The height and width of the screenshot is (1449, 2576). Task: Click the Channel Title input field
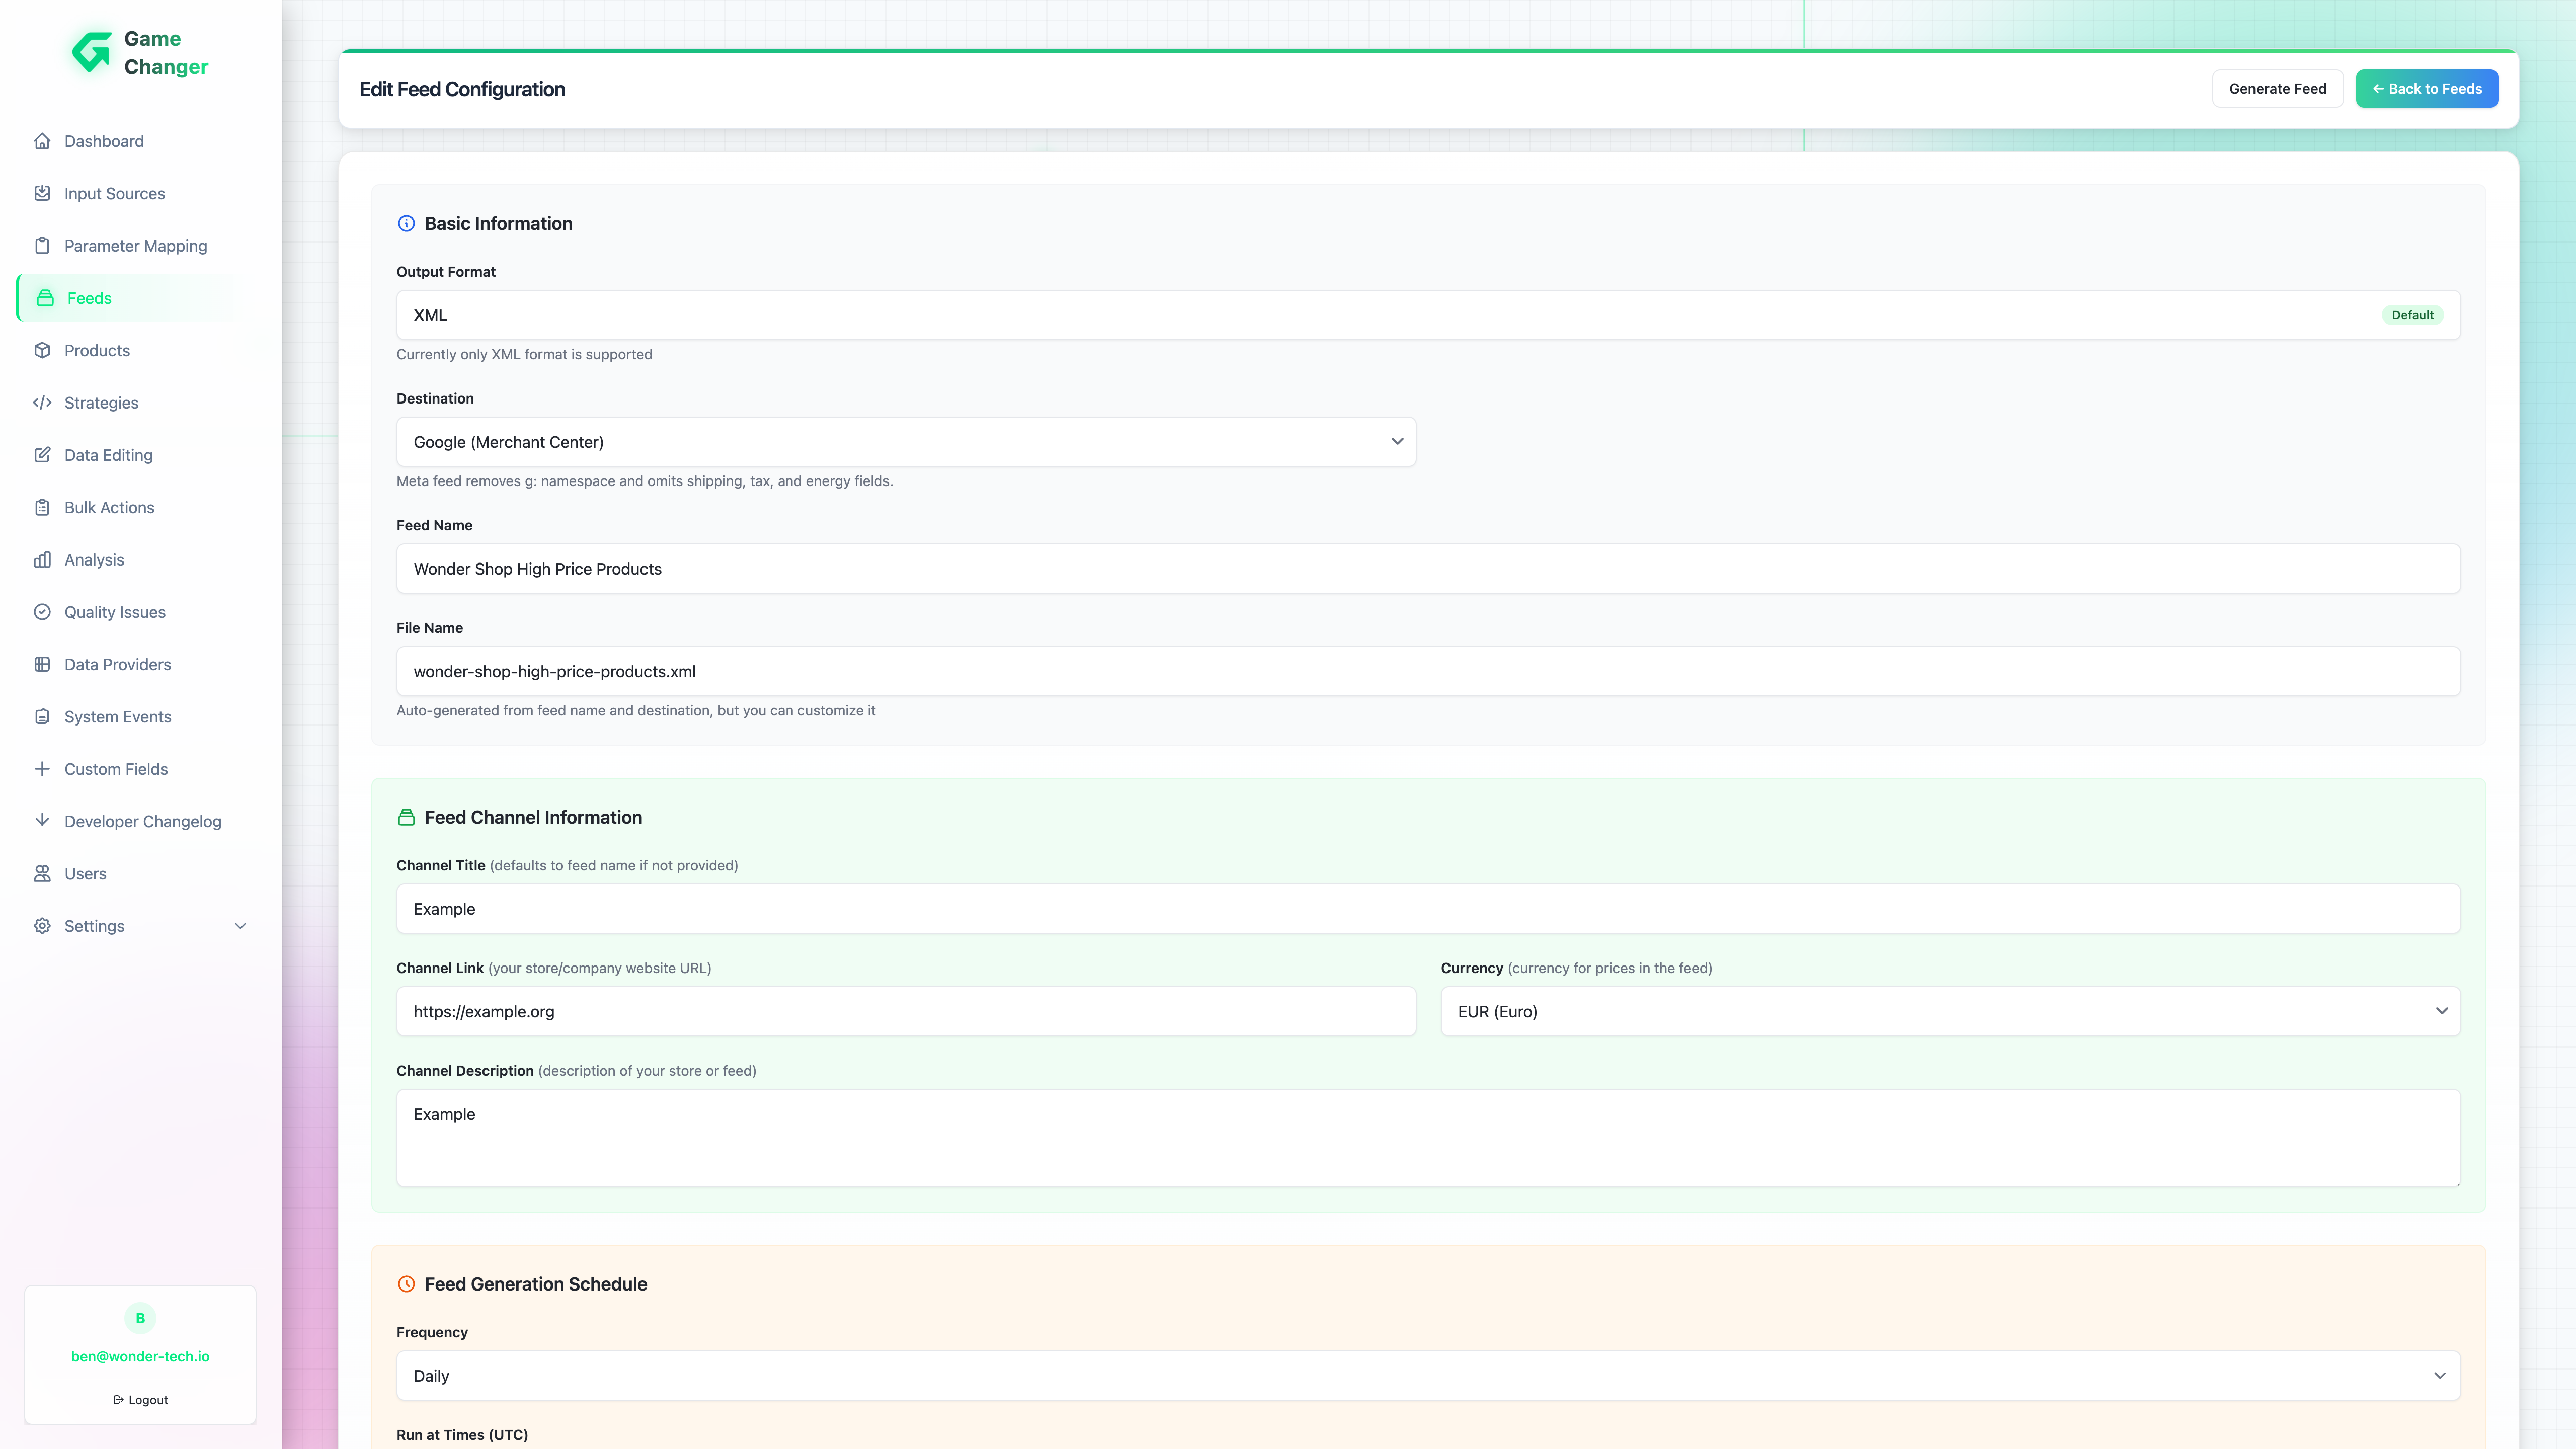pyautogui.click(x=1428, y=909)
